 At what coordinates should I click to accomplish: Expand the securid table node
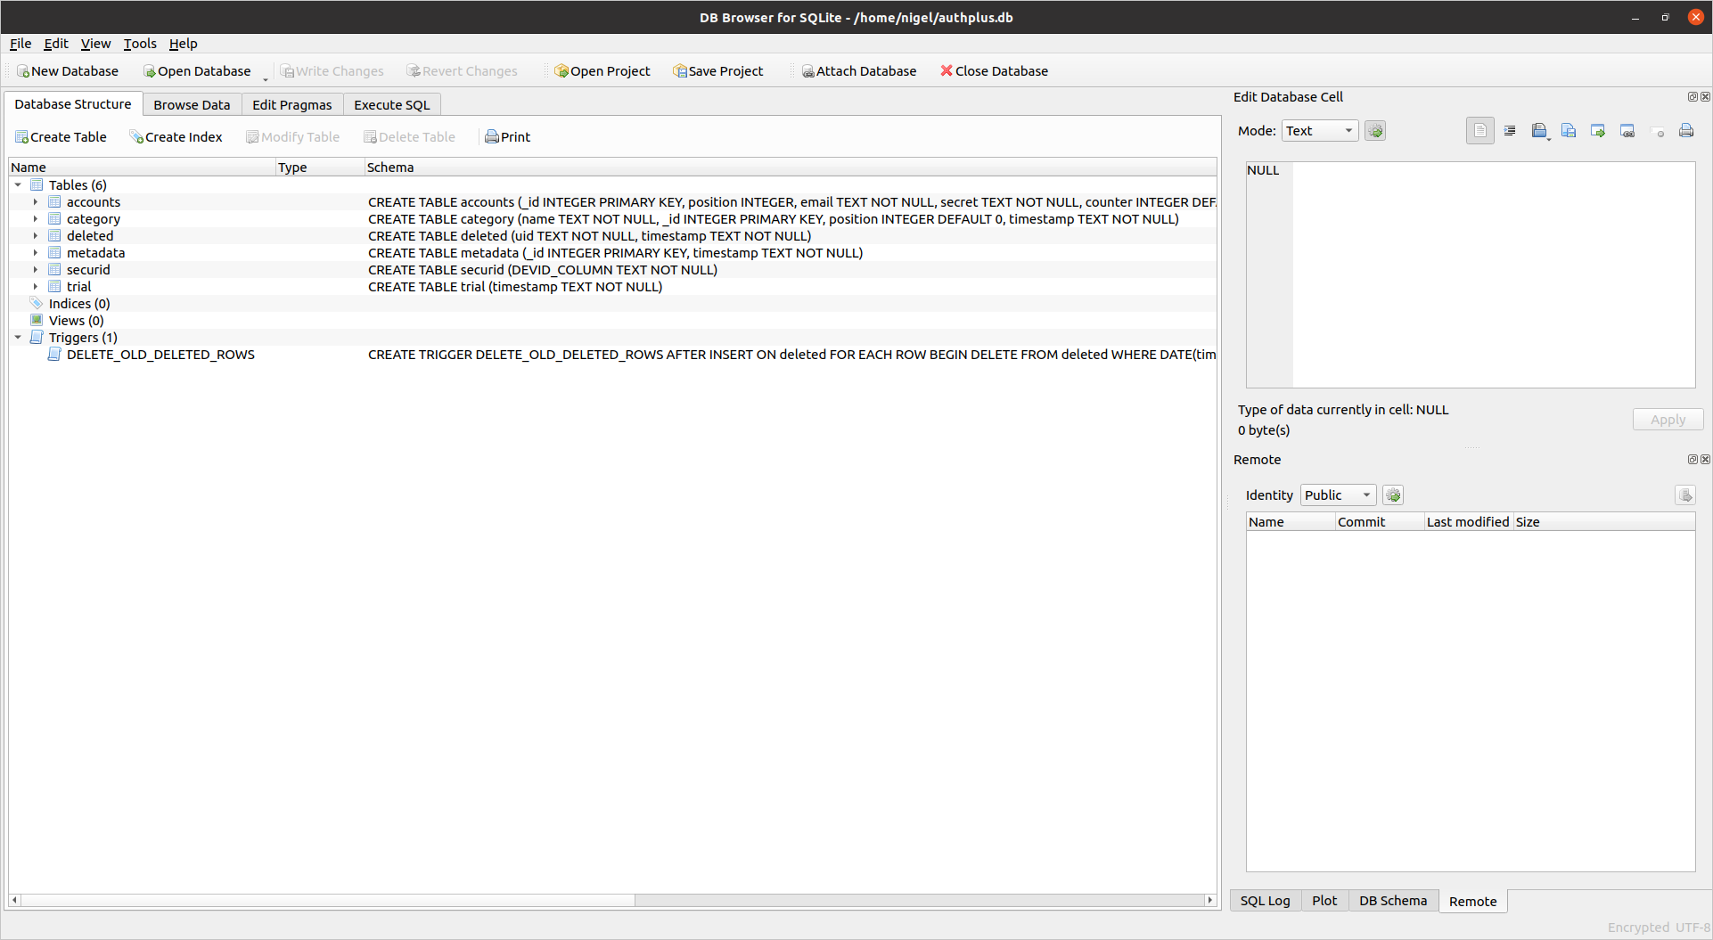[36, 270]
